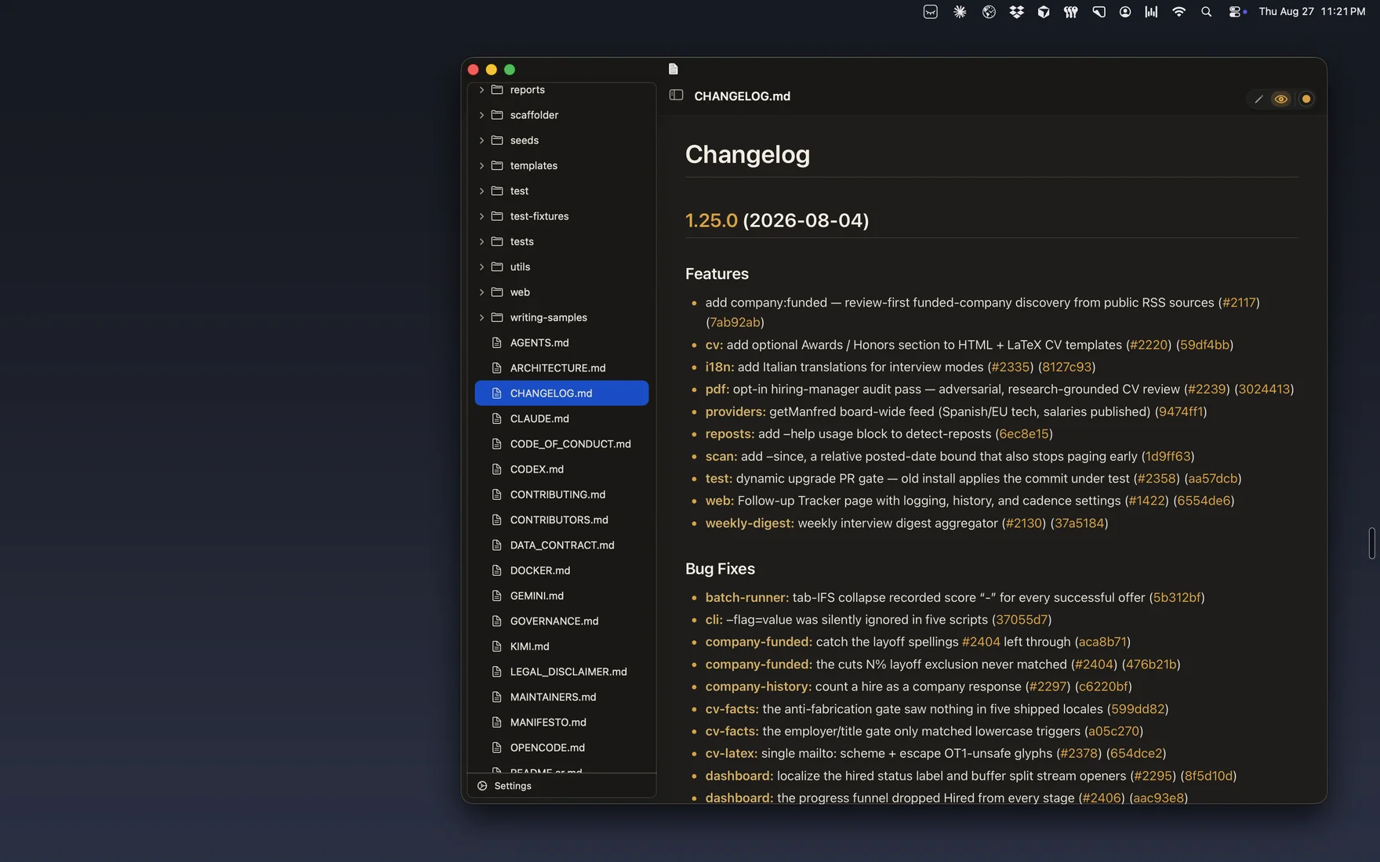The height and width of the screenshot is (862, 1380).
Task: Open commit link 37a5184
Action: tap(1079, 523)
